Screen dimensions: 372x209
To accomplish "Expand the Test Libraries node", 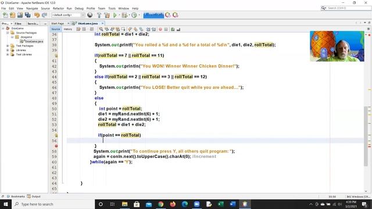I will point(8,55).
